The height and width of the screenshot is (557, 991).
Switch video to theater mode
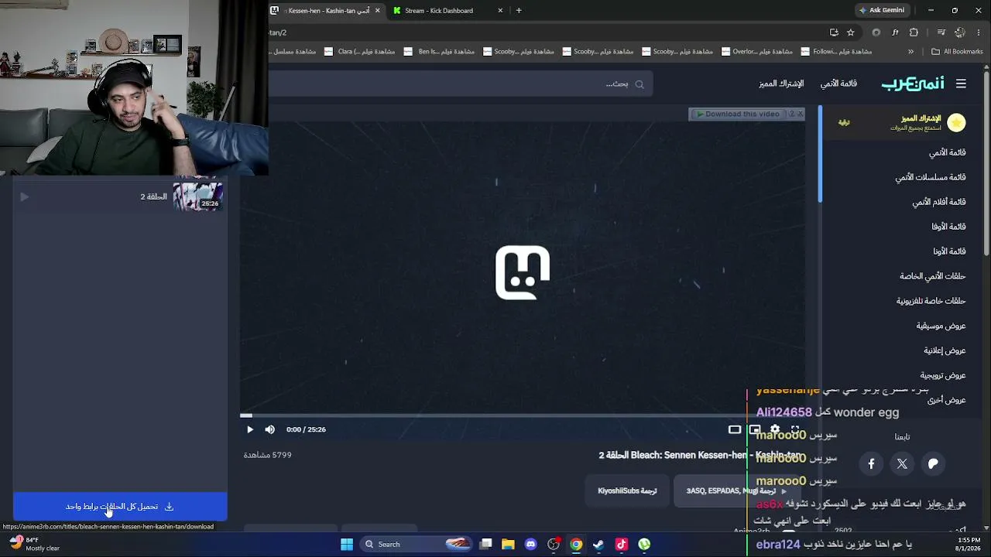click(735, 429)
